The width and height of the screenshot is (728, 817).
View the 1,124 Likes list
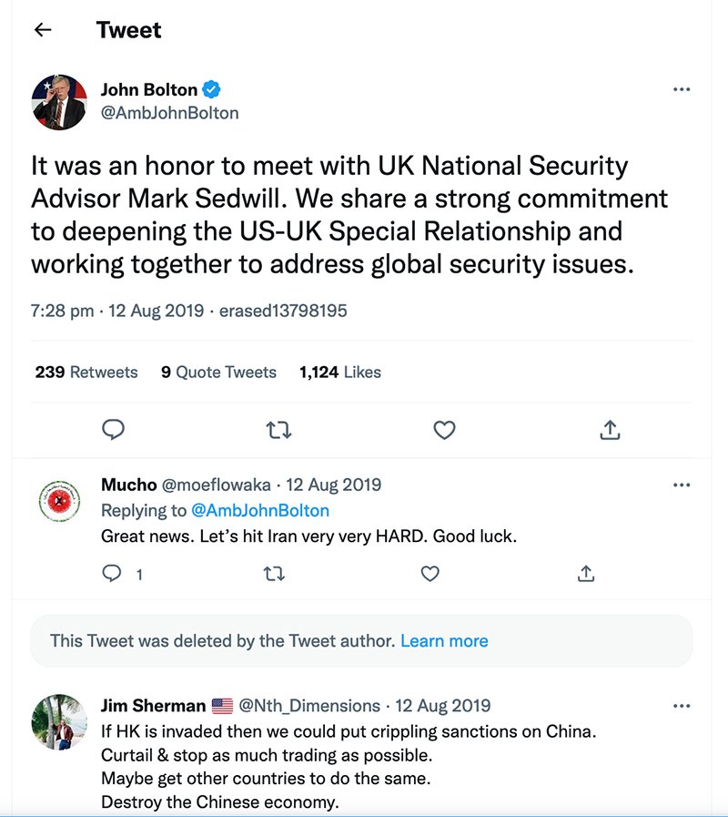tap(339, 372)
